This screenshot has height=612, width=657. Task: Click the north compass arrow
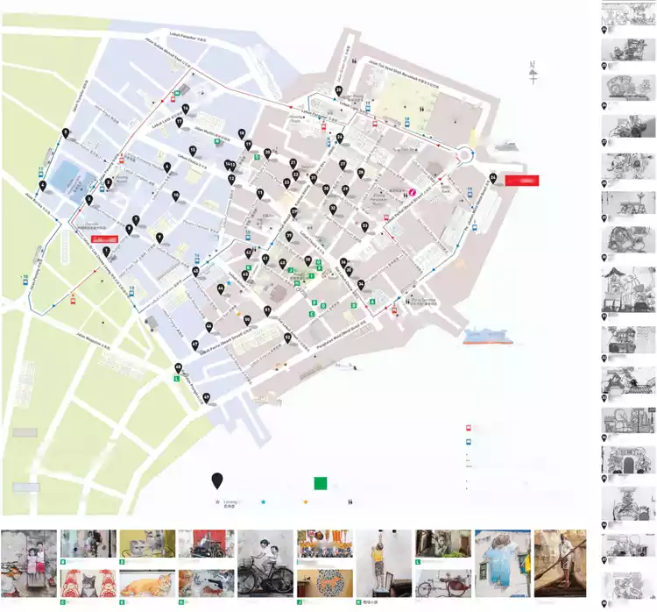(x=533, y=73)
